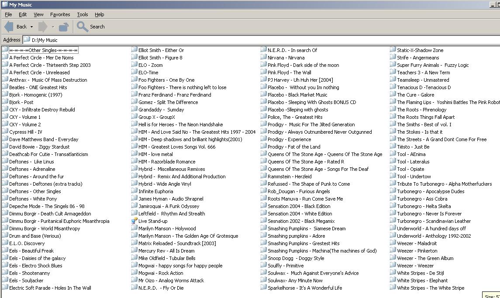Viewport: 500px width, 298px height.
Task: Click the folder icon beside HIM - love metal
Action: 134,154
